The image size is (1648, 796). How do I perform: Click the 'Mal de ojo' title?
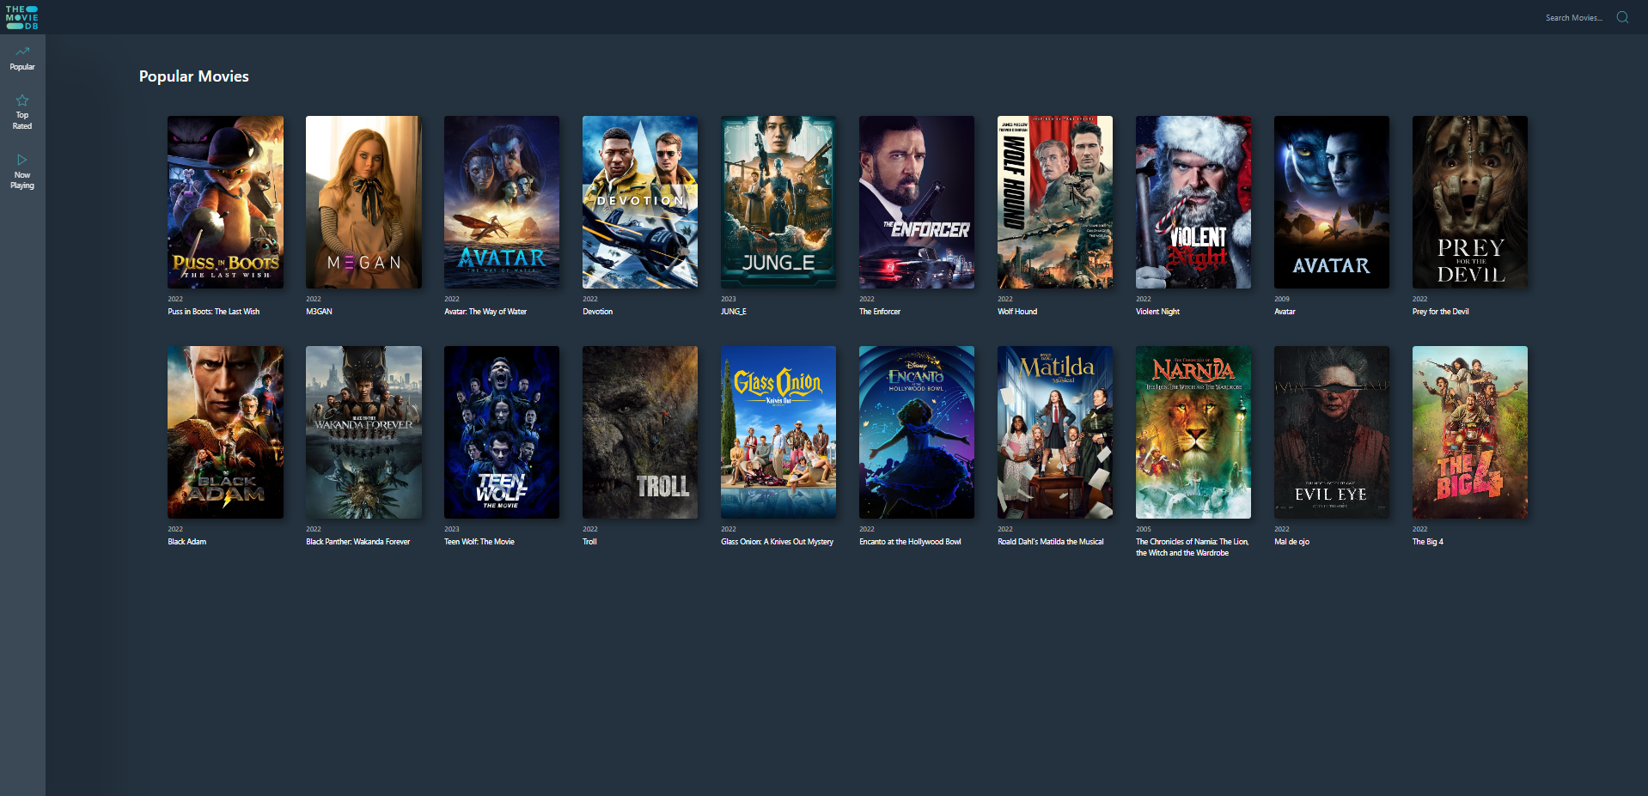click(1291, 542)
